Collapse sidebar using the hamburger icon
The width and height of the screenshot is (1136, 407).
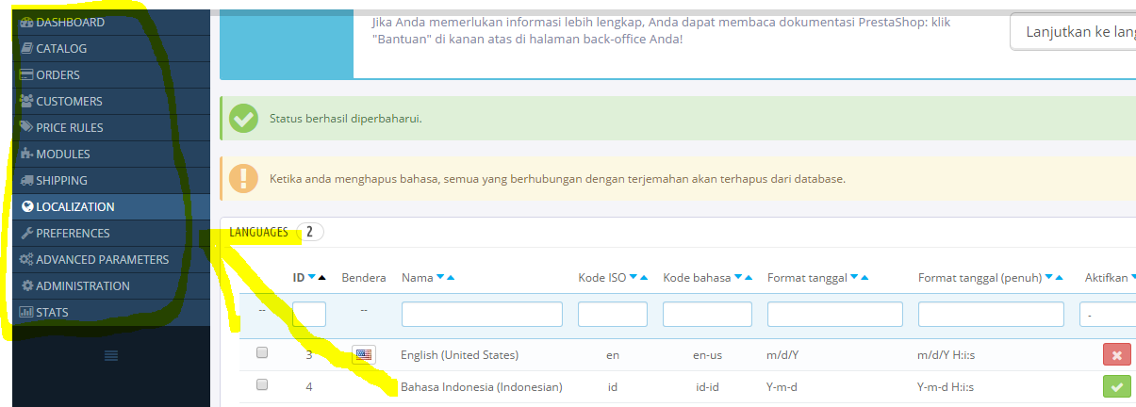click(x=110, y=355)
